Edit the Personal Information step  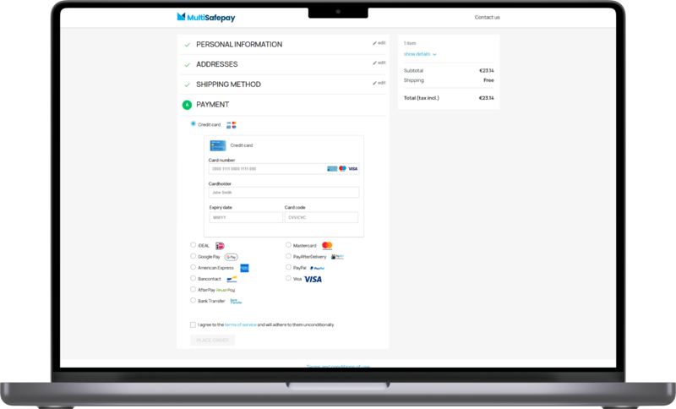[x=379, y=43]
